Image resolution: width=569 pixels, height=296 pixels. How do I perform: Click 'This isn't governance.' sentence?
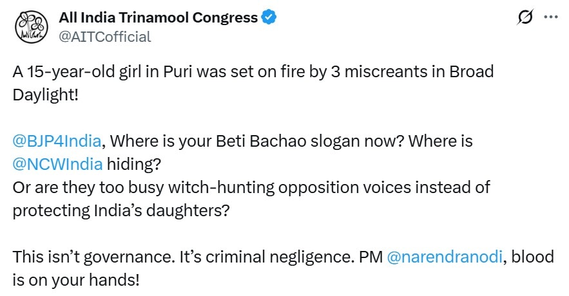click(x=94, y=257)
